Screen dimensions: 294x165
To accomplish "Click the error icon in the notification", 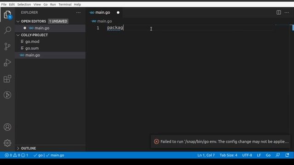I will [156, 142].
